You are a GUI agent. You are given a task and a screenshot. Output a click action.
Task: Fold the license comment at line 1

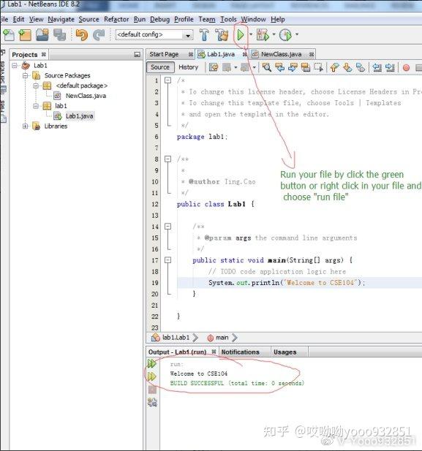click(x=167, y=80)
